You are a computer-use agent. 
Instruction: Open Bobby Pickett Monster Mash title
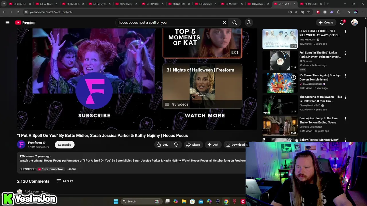tap(319, 140)
